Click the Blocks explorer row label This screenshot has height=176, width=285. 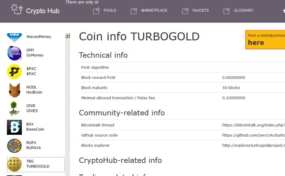[95, 145]
